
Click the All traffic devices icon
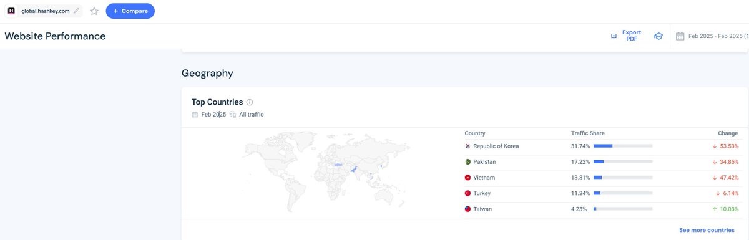pyautogui.click(x=233, y=114)
